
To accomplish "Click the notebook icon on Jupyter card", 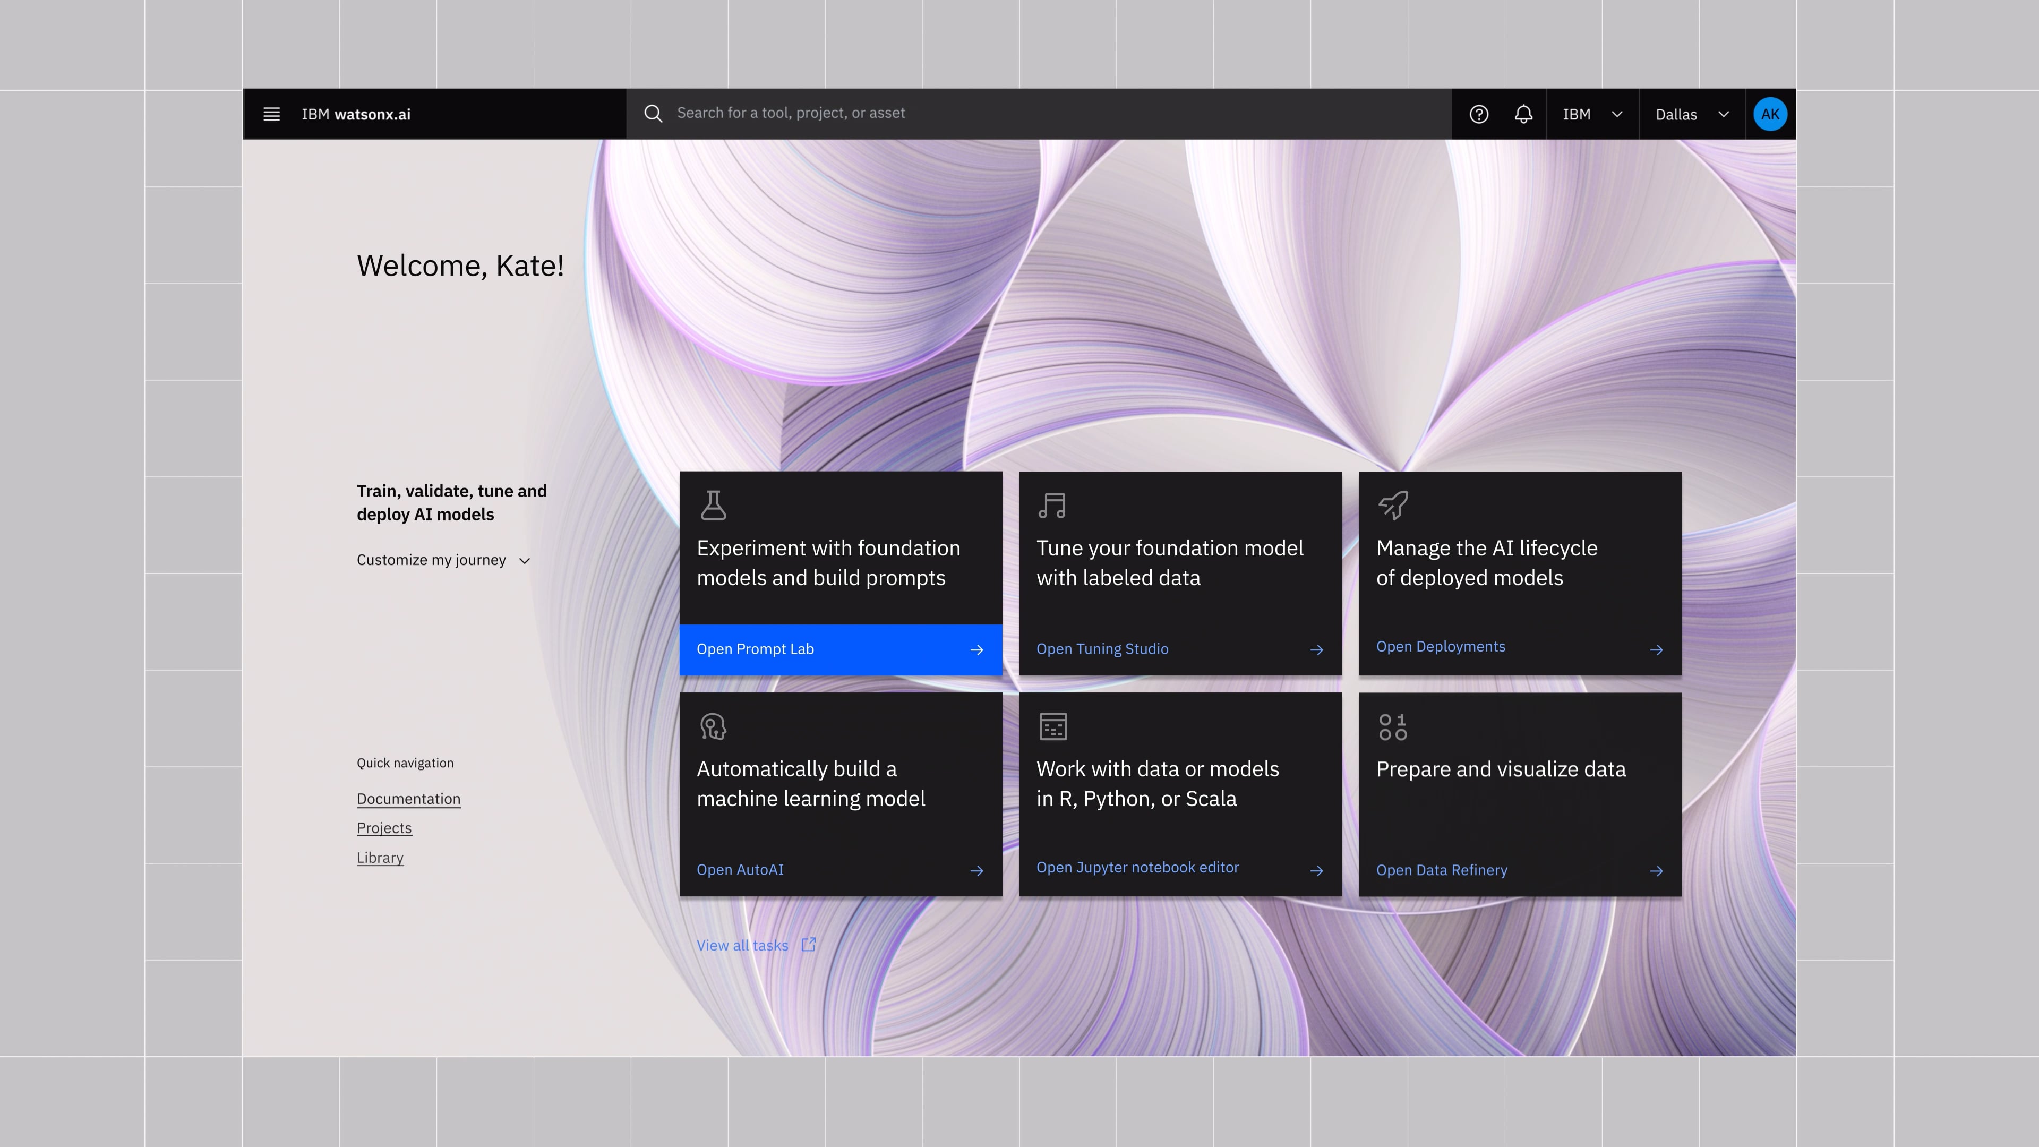I will point(1053,726).
